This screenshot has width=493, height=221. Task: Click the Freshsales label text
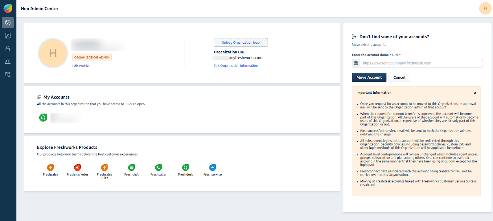pyautogui.click(x=50, y=175)
